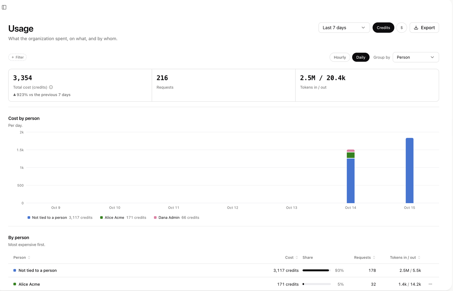Click the info icon beside Total cost

[51, 87]
